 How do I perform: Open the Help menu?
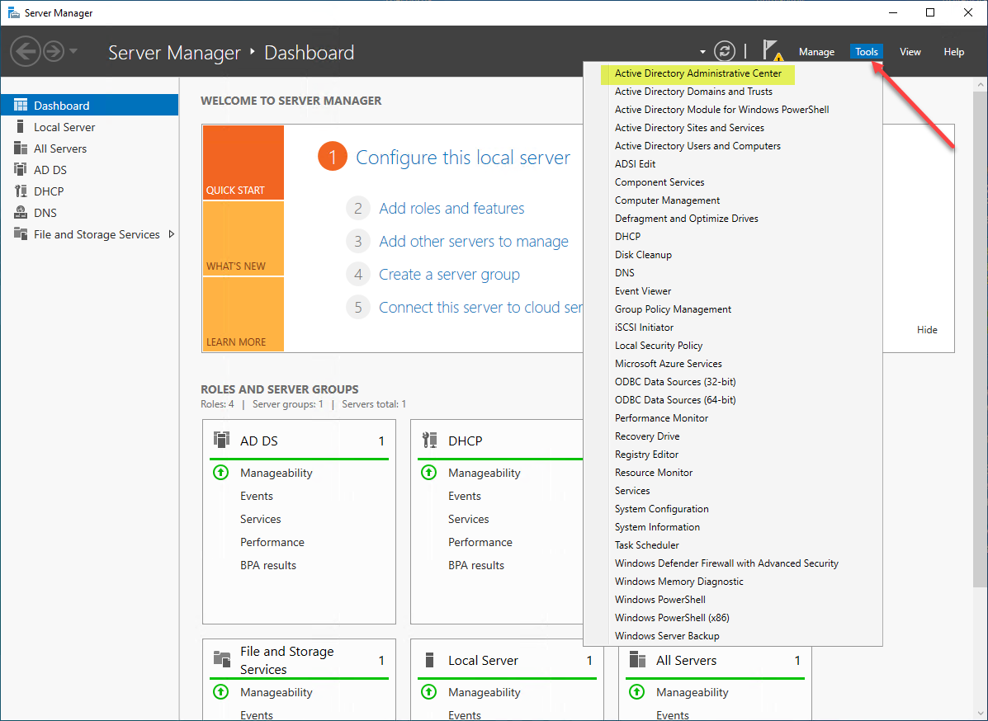pos(953,52)
